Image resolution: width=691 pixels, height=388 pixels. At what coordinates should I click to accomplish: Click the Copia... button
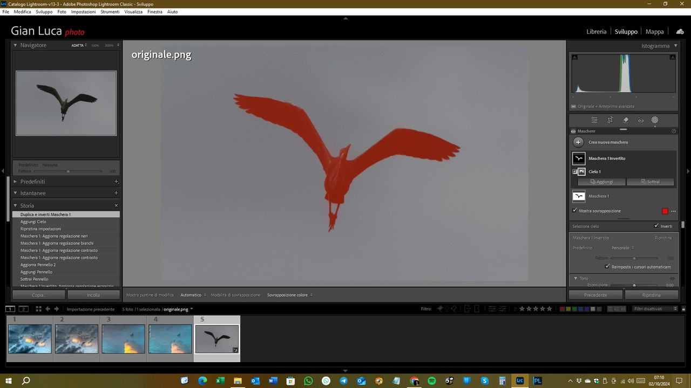[39, 295]
